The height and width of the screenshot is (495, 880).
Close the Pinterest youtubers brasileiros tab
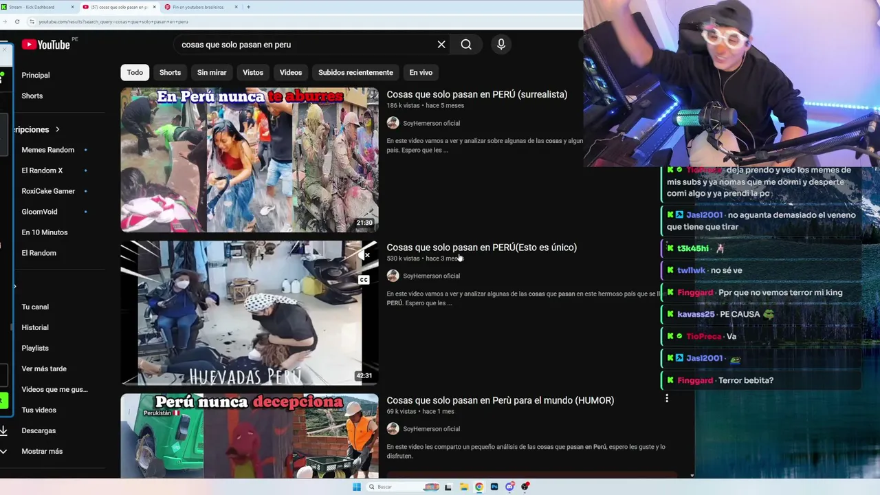point(236,7)
